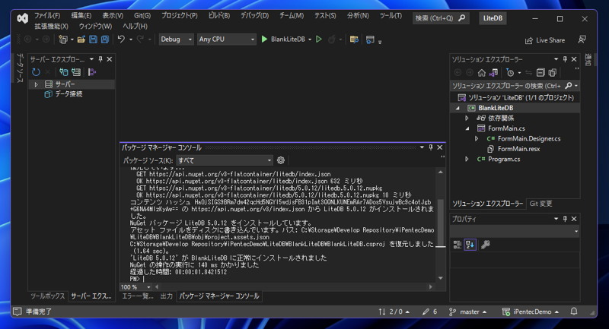Open the Any CPU platform dropdown
609x329 pixels.
226,40
